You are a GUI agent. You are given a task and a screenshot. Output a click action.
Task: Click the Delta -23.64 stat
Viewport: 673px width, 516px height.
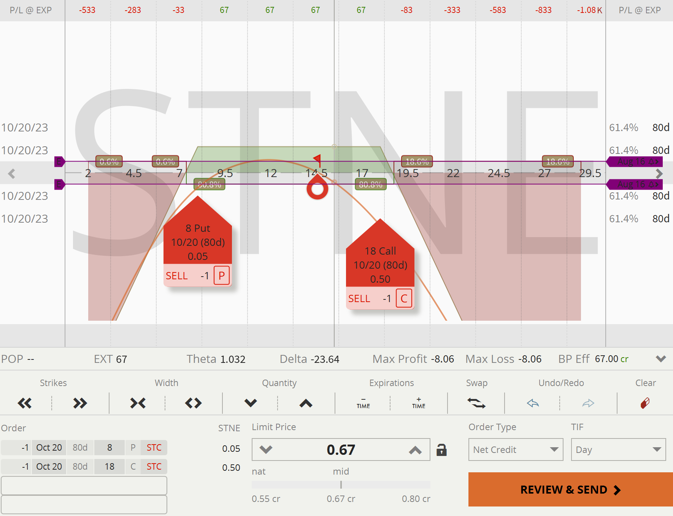click(310, 359)
